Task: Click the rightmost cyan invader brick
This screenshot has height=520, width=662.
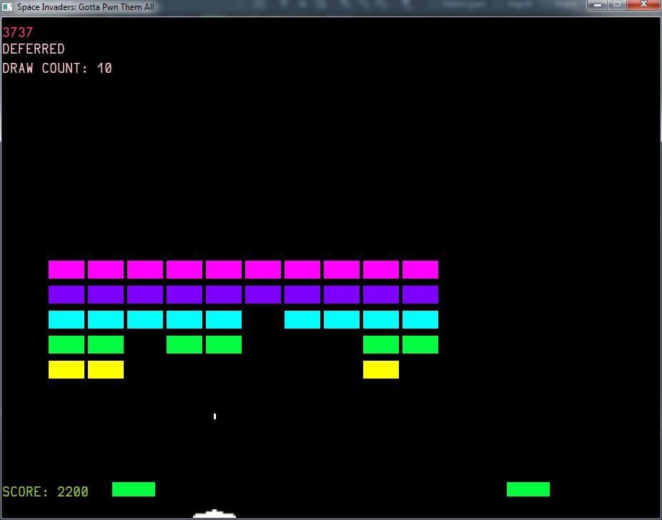Action: (x=420, y=320)
